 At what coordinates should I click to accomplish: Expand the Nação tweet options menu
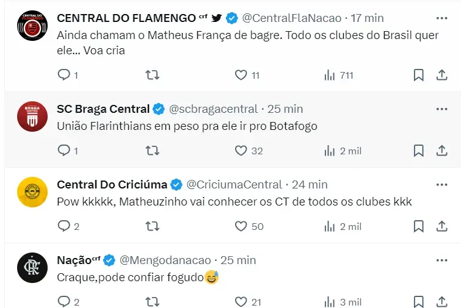coord(441,260)
